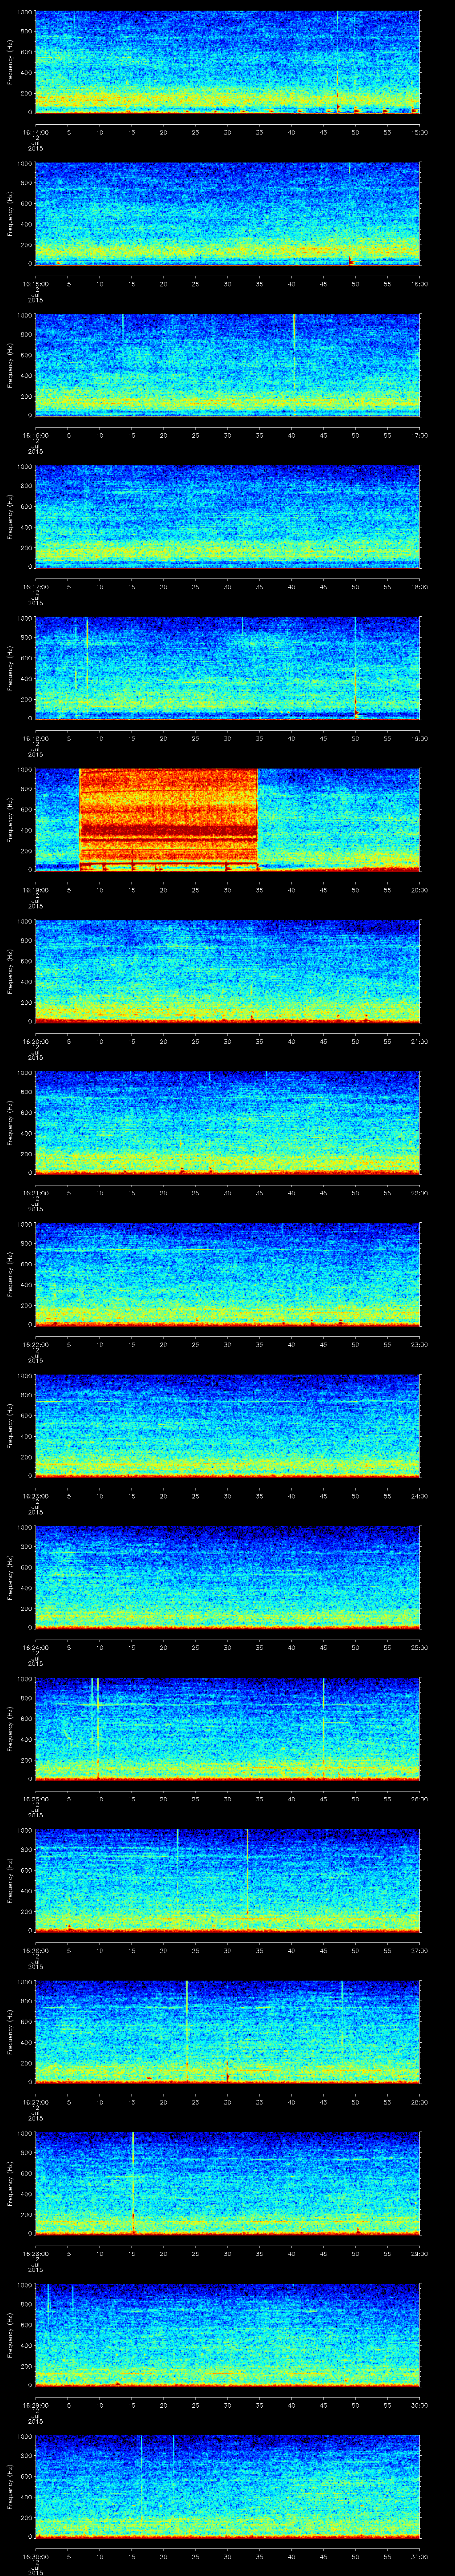Open the spectrogram panel starting at 16:21:00
Image resolution: width=455 pixels, height=2576 pixels.
227,1122
